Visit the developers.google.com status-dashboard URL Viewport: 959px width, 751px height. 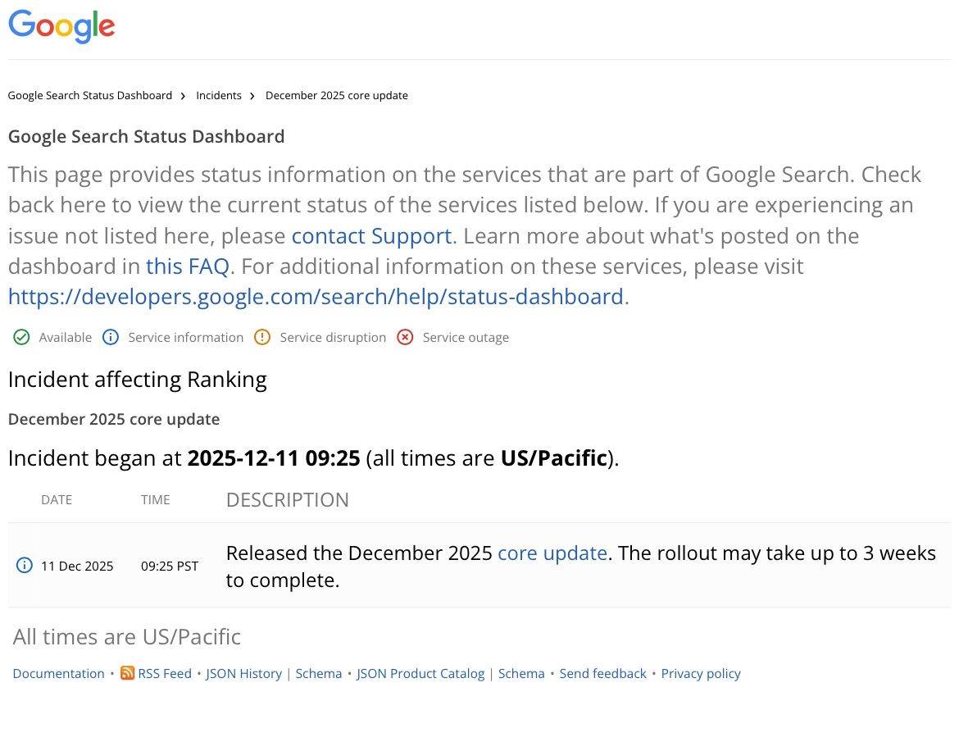(316, 297)
